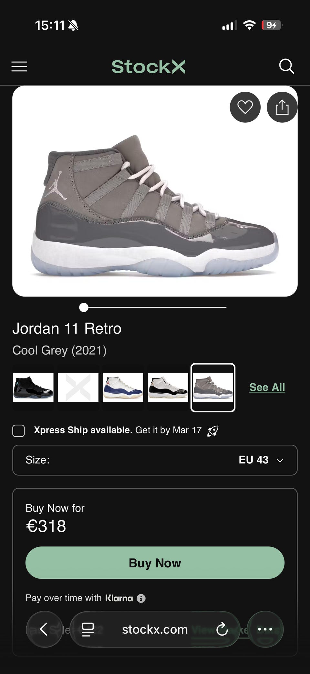The image size is (310, 674).
Task: Tap the Klarna info icon
Action: pyautogui.click(x=141, y=598)
